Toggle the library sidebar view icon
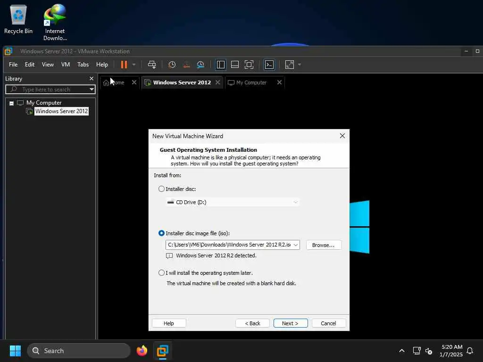Image resolution: width=483 pixels, height=362 pixels. pos(221,65)
